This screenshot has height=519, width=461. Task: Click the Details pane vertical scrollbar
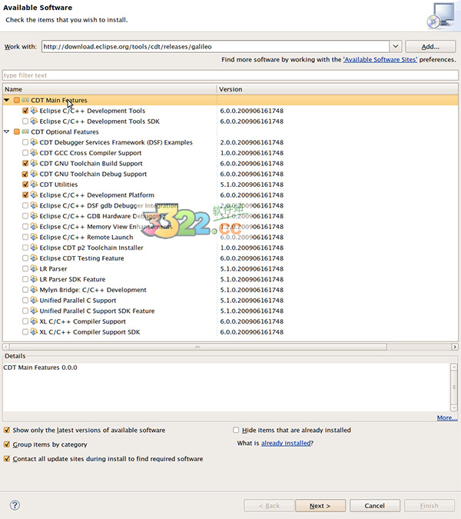click(x=454, y=387)
